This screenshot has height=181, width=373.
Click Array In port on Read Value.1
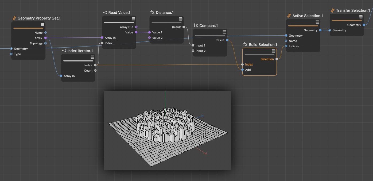(x=102, y=38)
